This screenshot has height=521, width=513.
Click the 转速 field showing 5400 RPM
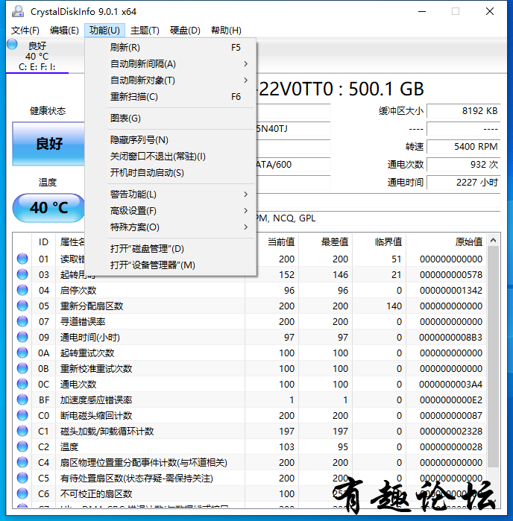point(464,147)
